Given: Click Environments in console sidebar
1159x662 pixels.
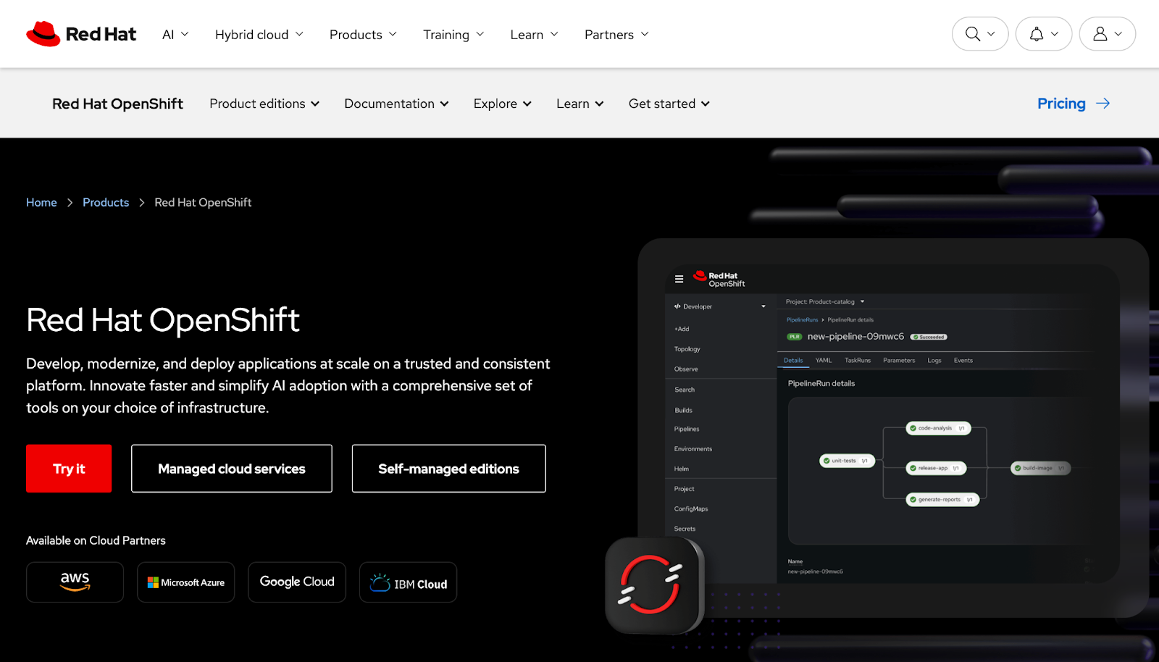Looking at the screenshot, I should click(x=693, y=449).
